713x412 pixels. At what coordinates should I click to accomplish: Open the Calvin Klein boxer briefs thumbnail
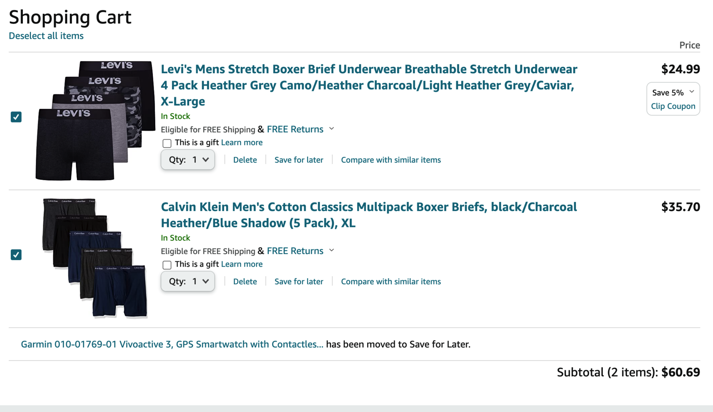coord(95,258)
